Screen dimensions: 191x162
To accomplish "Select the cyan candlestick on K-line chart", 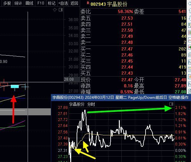I will [x=15, y=86].
